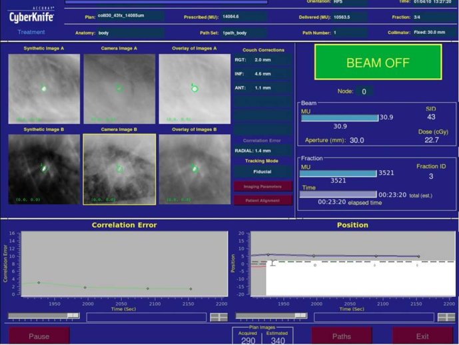The height and width of the screenshot is (345, 459).
Task: Click the Fraction ID value 3
Action: tap(431, 176)
